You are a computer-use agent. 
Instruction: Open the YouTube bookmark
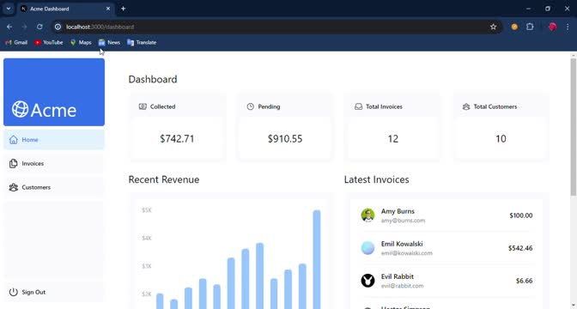pyautogui.click(x=49, y=43)
